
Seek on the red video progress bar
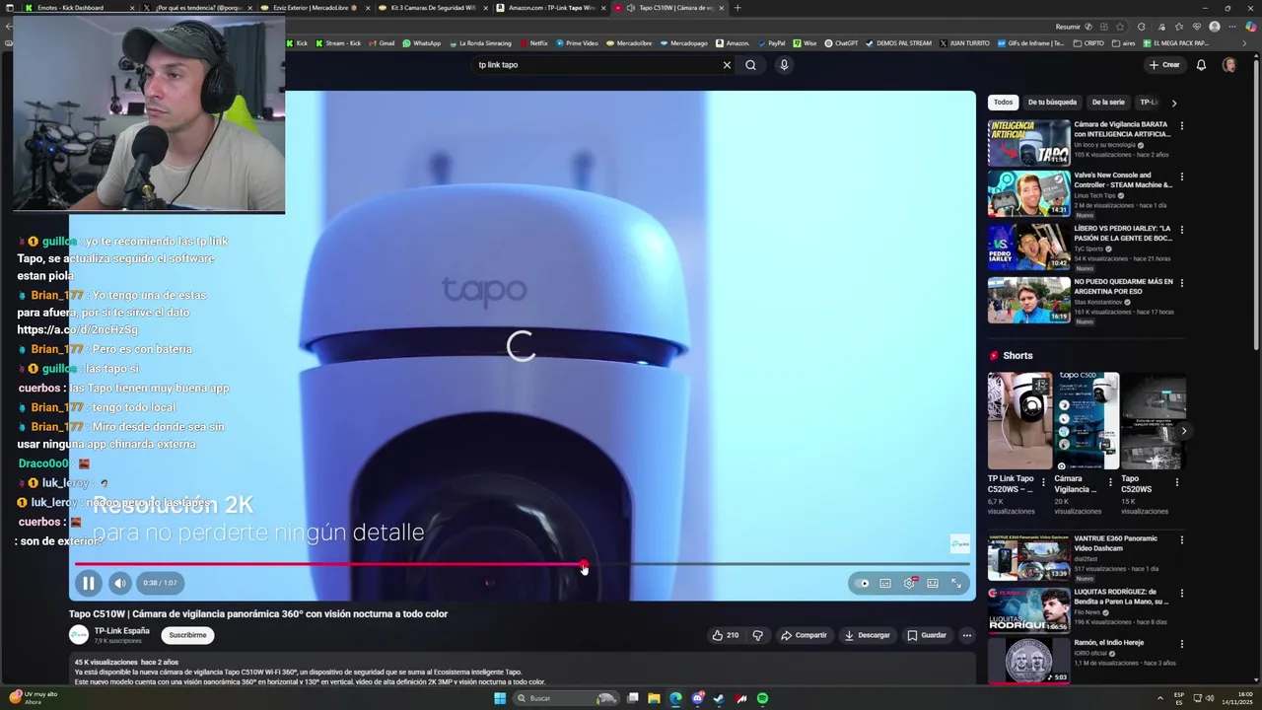pyautogui.click(x=523, y=564)
